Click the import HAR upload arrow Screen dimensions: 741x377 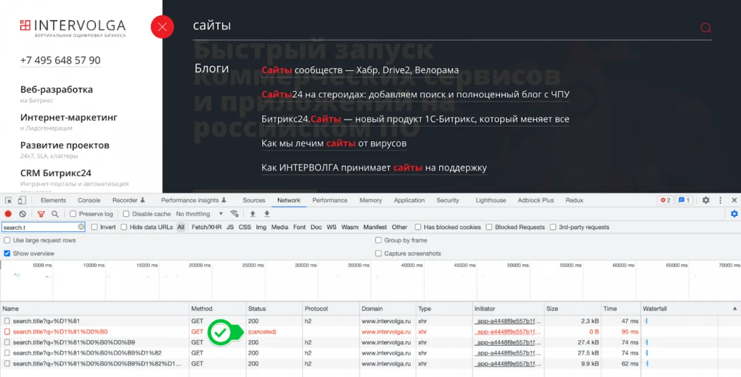[x=253, y=214]
